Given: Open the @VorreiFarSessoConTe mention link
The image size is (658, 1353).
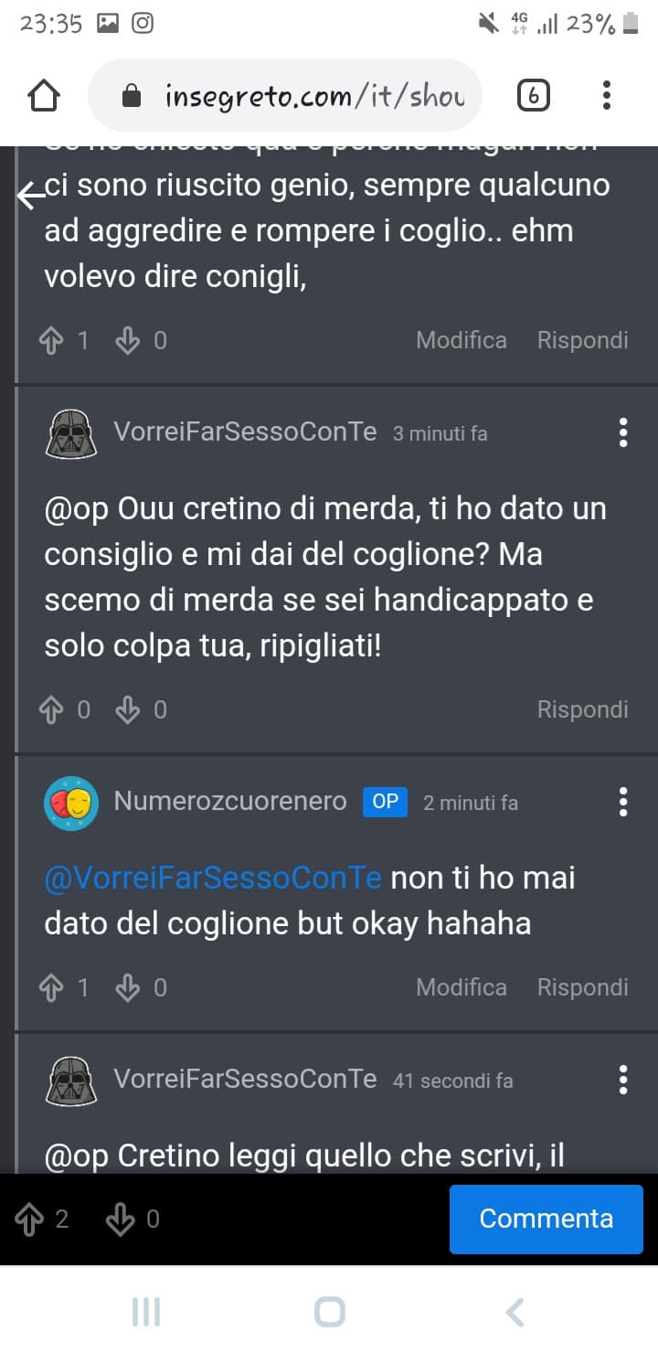Looking at the screenshot, I should tap(213, 879).
